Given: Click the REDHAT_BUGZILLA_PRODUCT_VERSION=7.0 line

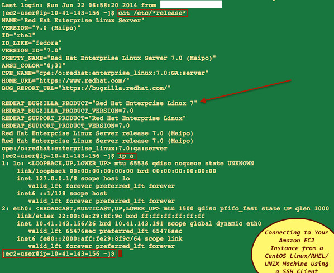Looking at the screenshot, I should pyautogui.click(x=68, y=111).
